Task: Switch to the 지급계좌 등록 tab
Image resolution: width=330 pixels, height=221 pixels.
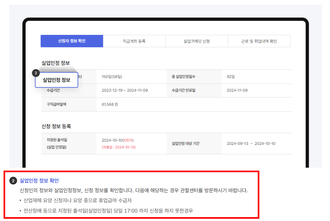Action: 134,41
